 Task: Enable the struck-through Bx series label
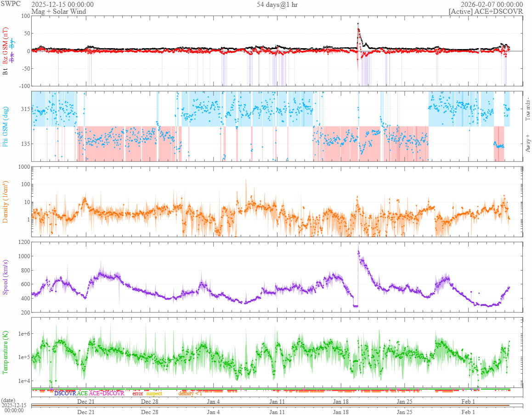12,58
